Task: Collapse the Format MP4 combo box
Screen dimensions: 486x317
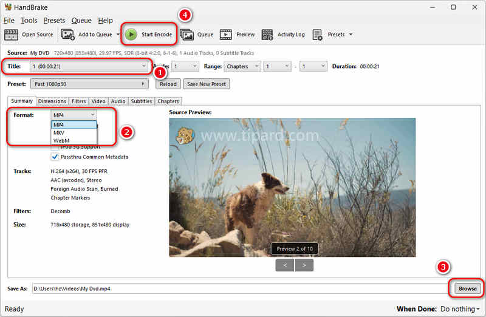Action: point(74,115)
